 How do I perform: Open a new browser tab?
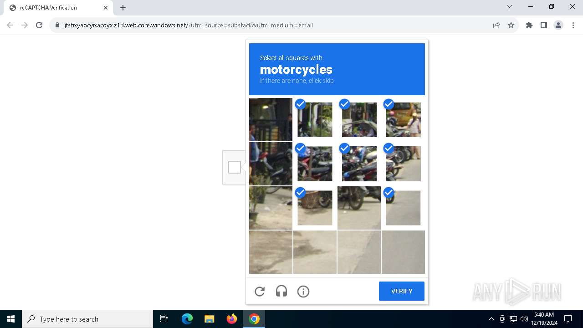coord(123,8)
